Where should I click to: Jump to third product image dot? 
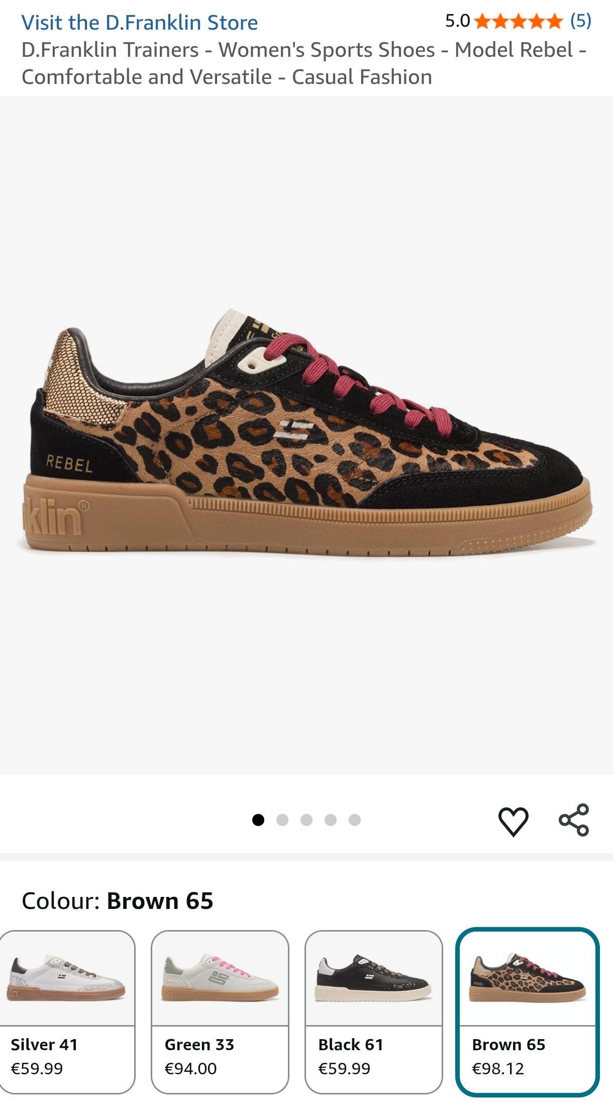coord(306,820)
